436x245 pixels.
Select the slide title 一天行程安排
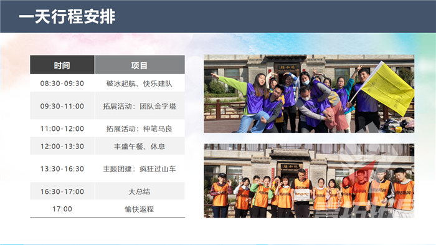[x=67, y=16]
